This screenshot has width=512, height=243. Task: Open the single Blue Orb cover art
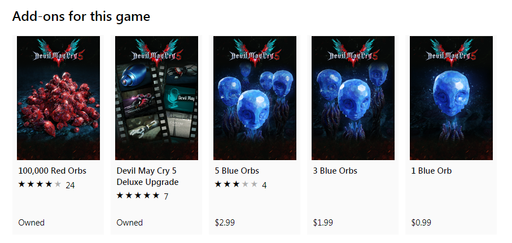pos(451,98)
